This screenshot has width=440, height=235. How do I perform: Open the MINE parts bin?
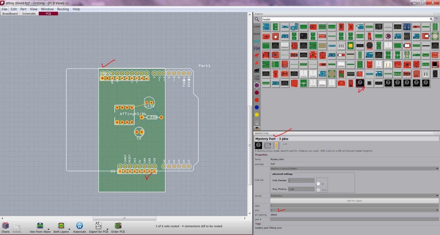257,34
